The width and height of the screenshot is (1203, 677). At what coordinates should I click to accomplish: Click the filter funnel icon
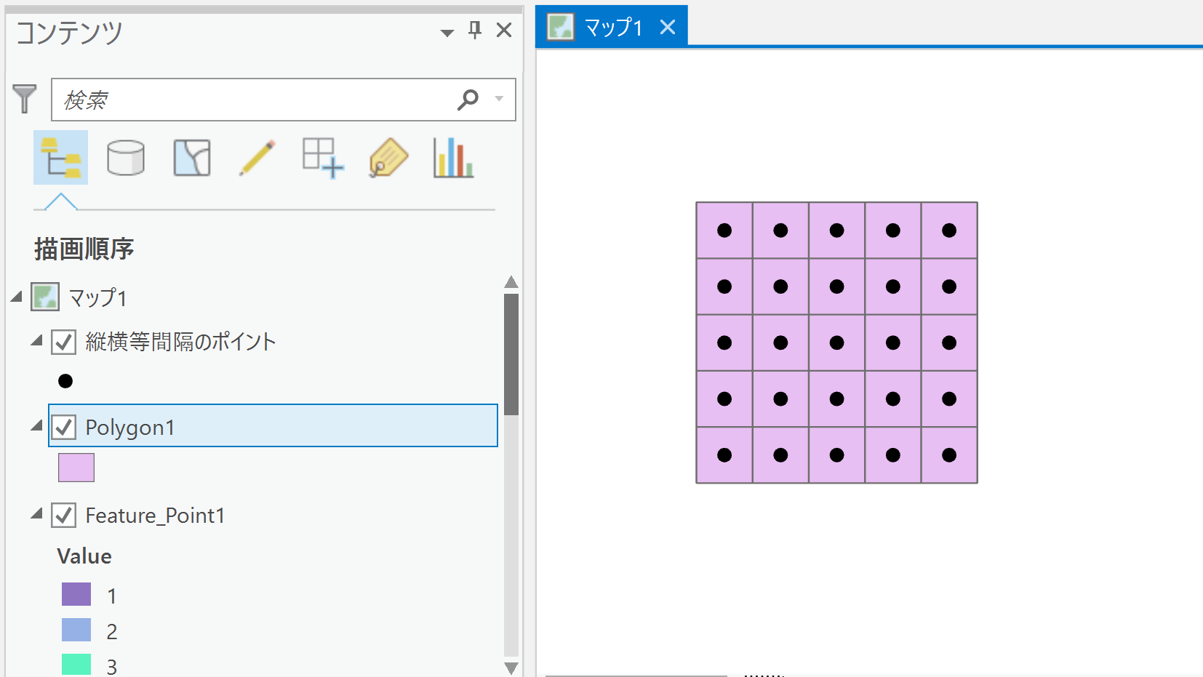coord(24,99)
